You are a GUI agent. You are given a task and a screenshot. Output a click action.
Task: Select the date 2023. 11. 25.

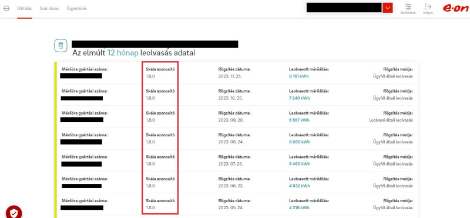230,76
